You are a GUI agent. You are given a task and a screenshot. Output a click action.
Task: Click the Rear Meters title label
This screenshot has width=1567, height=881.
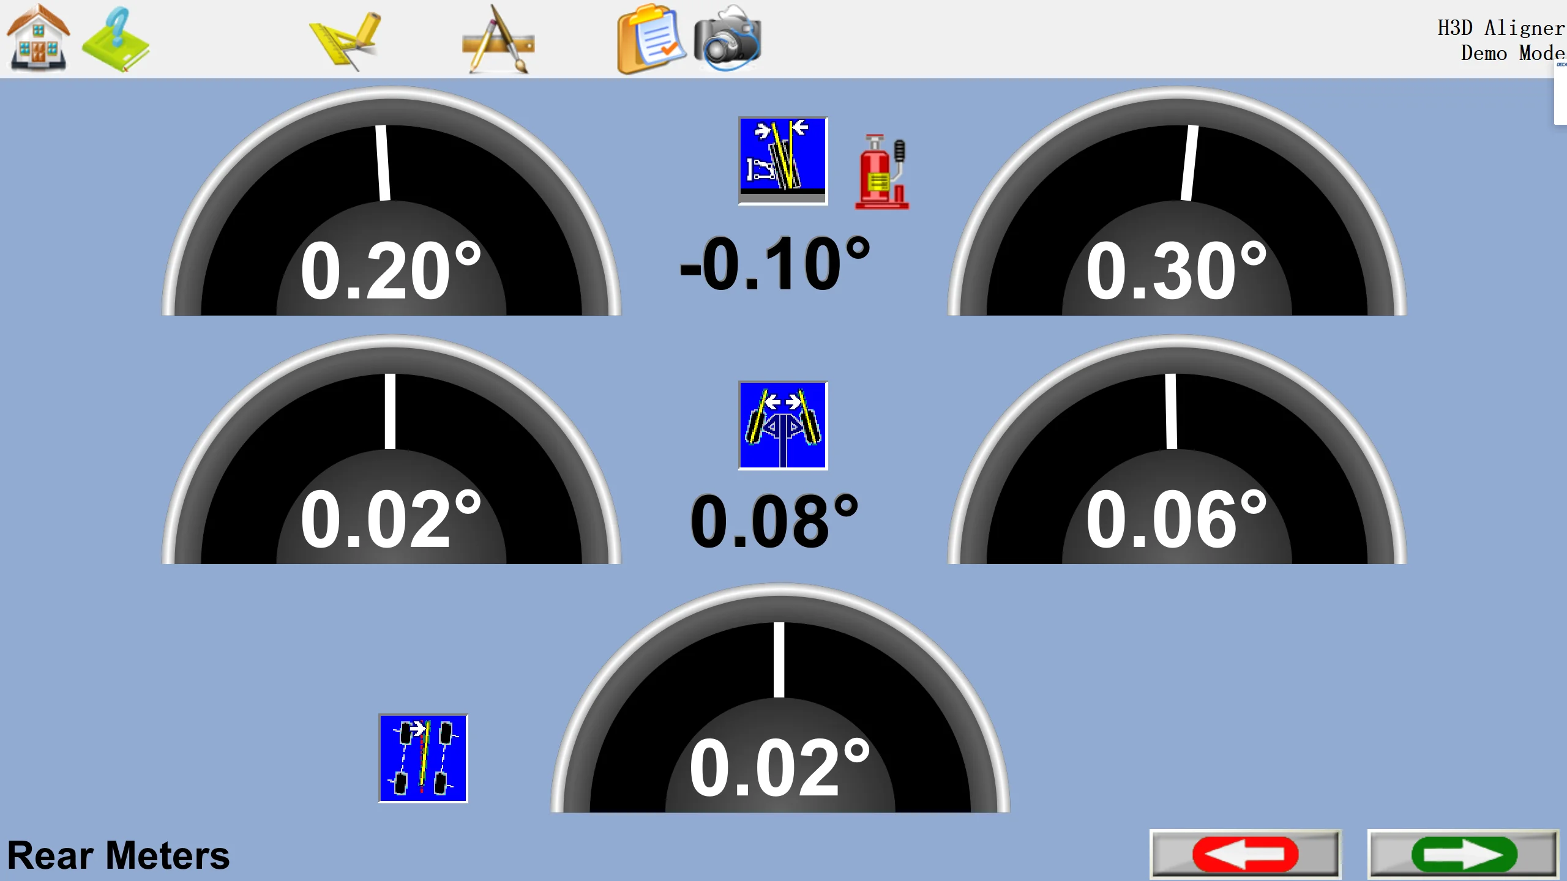118,855
